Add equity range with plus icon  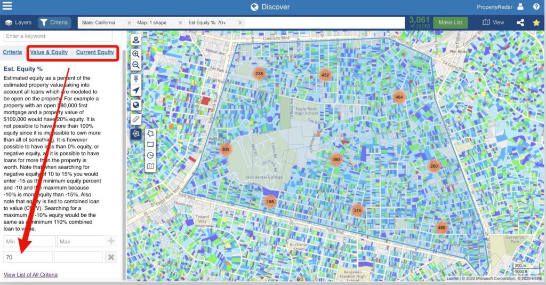pos(111,241)
